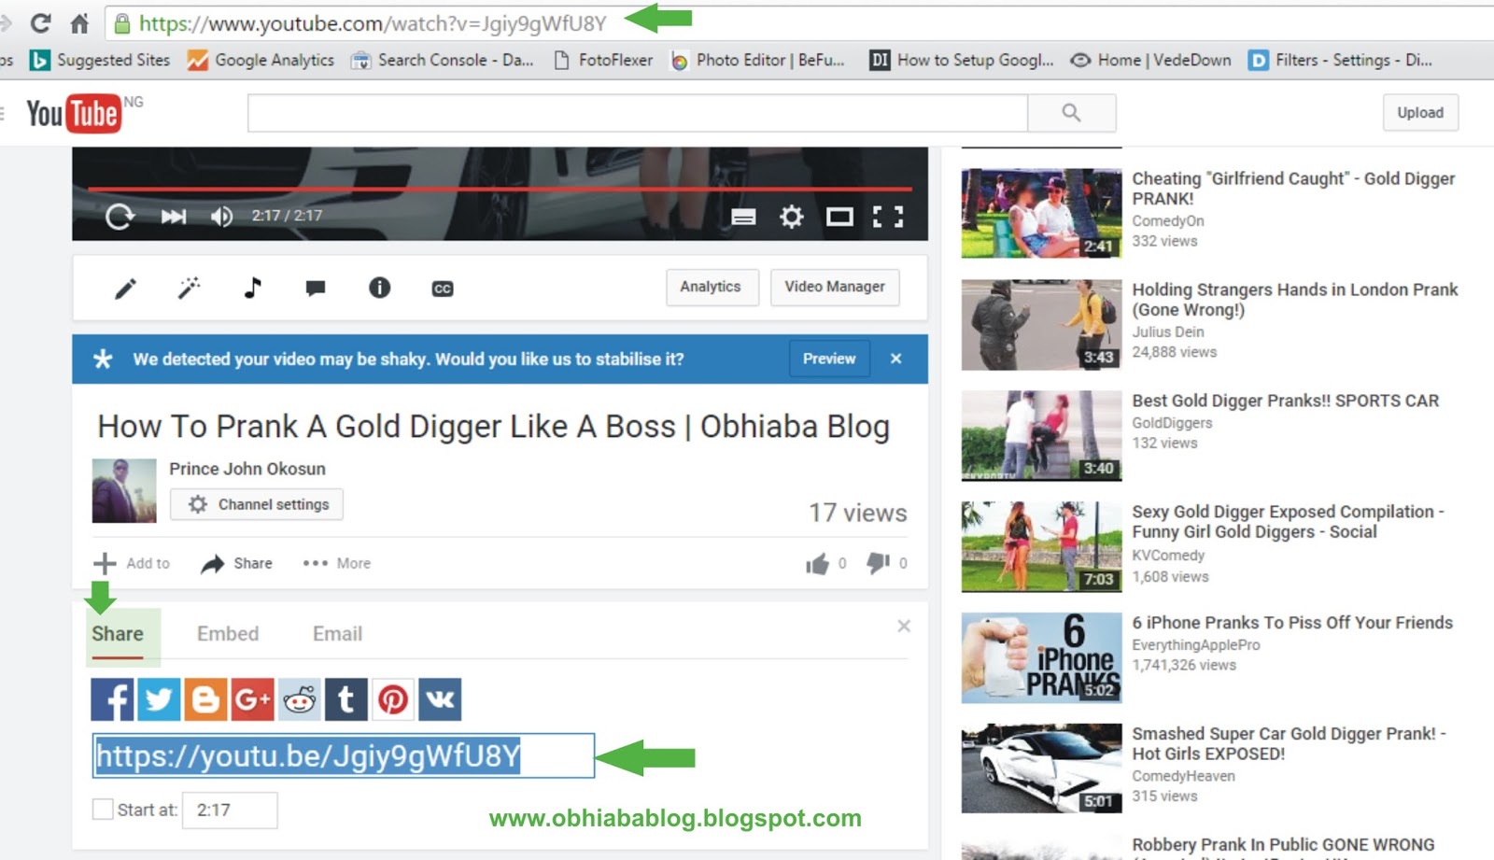
Task: Click Preview in the stabilise banner
Action: pyautogui.click(x=829, y=359)
